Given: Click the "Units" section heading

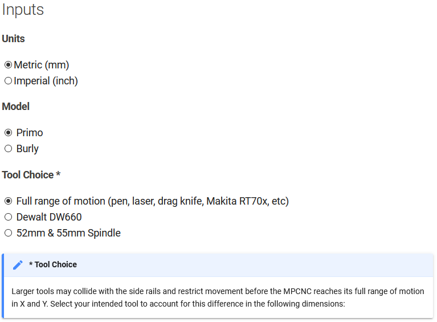Looking at the screenshot, I should click(13, 39).
